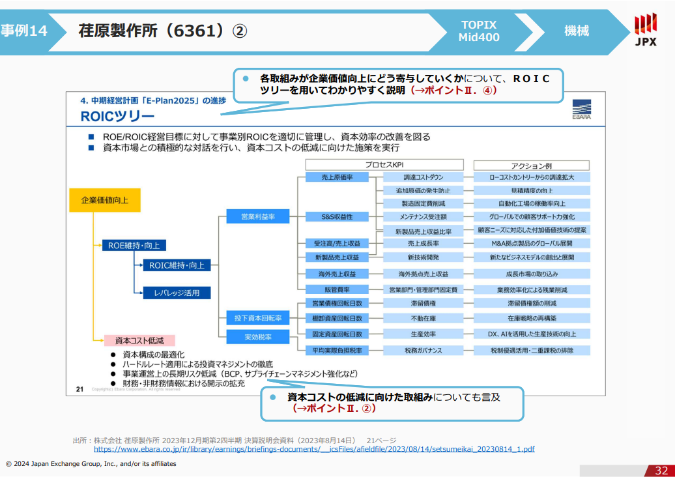Select the 追加原価の発生防止 KPI cell
Screen dimensions: 675x479
[423, 190]
